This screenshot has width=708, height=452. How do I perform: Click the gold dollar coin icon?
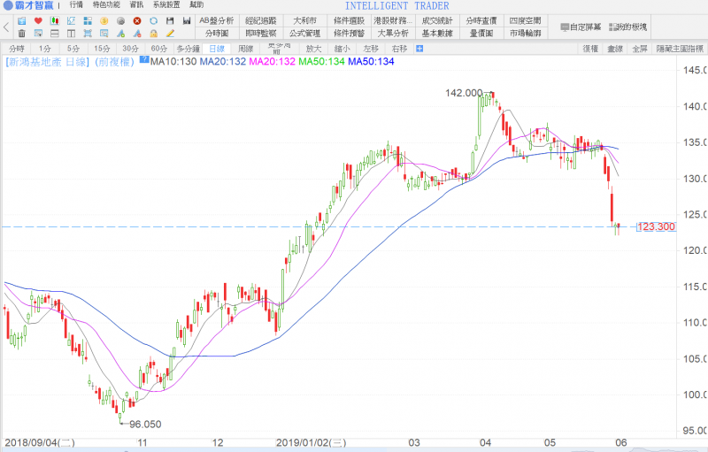(104, 20)
